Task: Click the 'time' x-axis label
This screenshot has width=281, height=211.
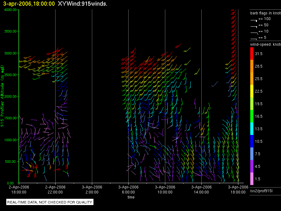Action: click(131, 197)
